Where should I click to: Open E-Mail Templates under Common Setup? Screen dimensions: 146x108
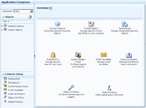point(16,90)
